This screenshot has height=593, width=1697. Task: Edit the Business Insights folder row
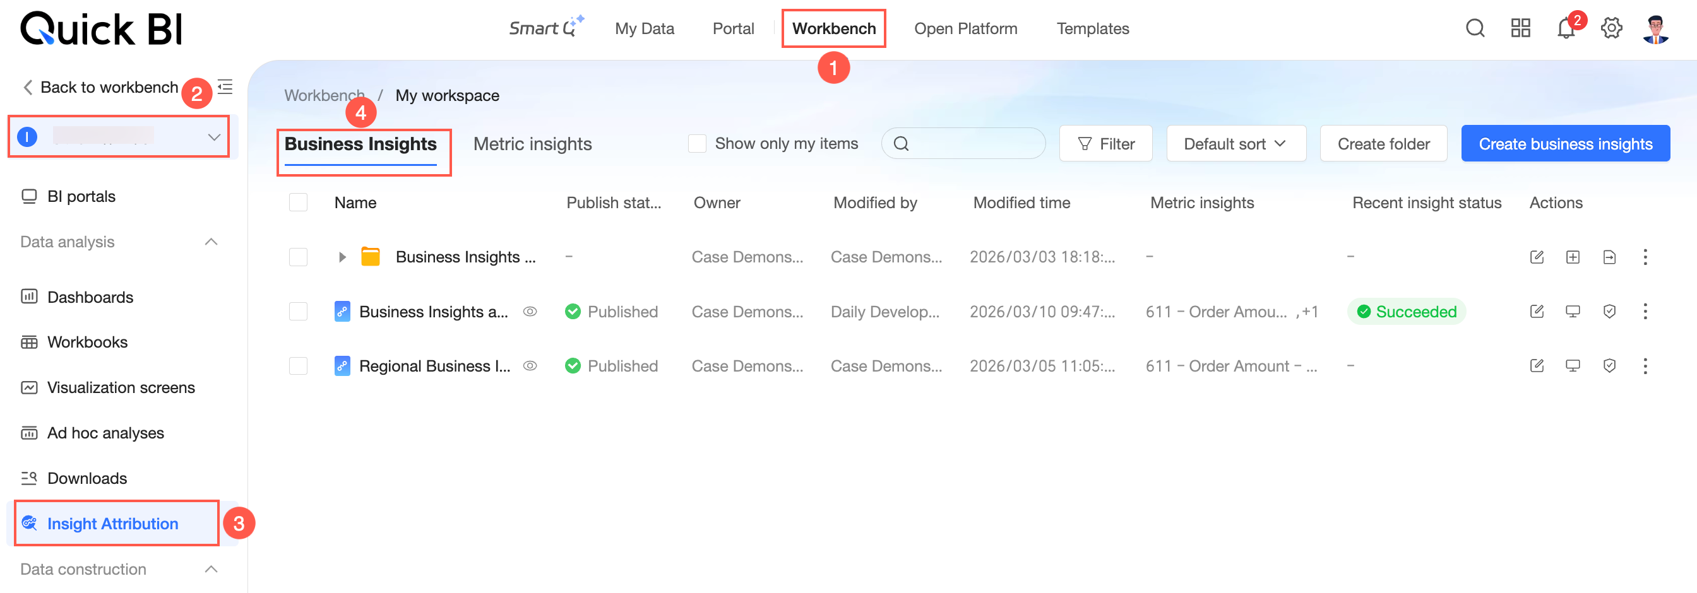coord(1537,257)
